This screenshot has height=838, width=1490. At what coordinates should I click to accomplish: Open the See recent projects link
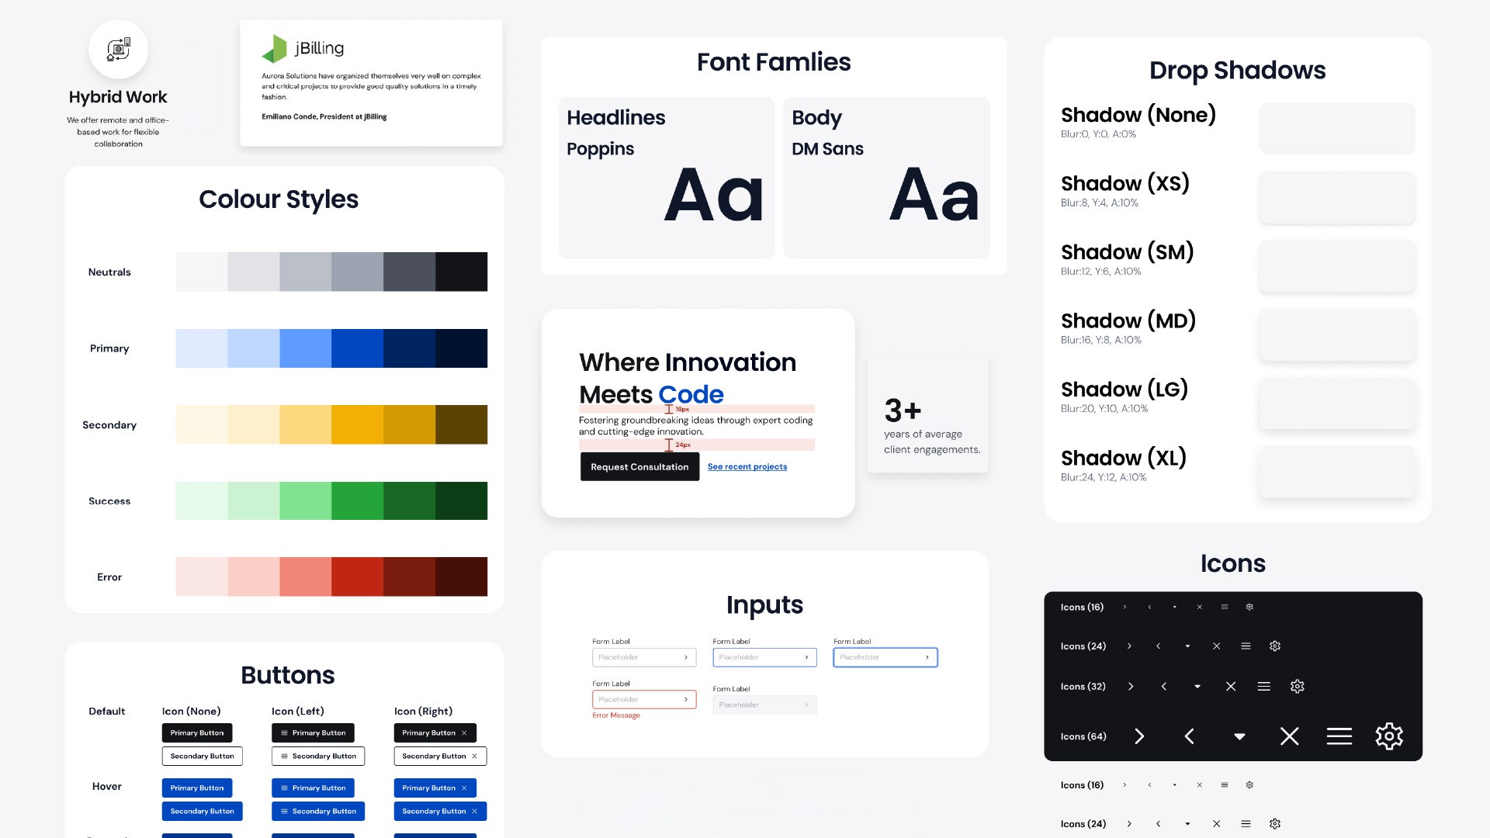pyautogui.click(x=747, y=466)
